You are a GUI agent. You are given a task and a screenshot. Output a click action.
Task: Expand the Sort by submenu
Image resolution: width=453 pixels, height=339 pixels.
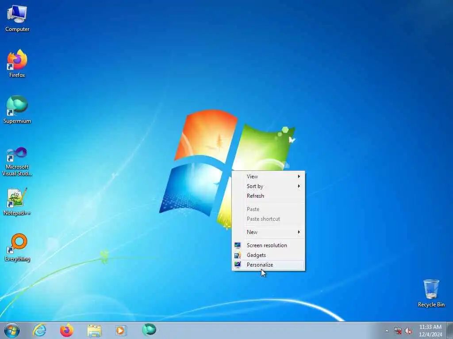[269, 186]
